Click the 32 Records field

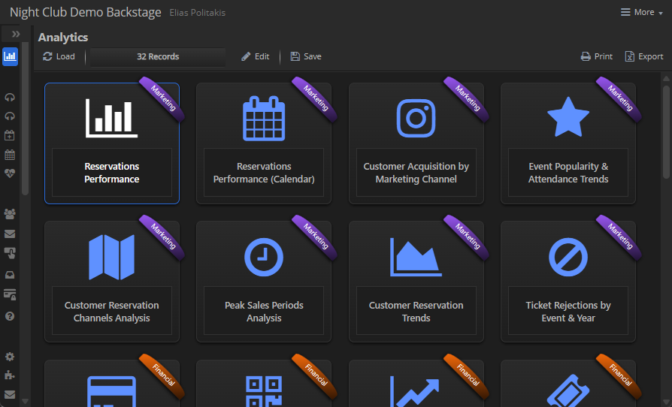tap(158, 56)
